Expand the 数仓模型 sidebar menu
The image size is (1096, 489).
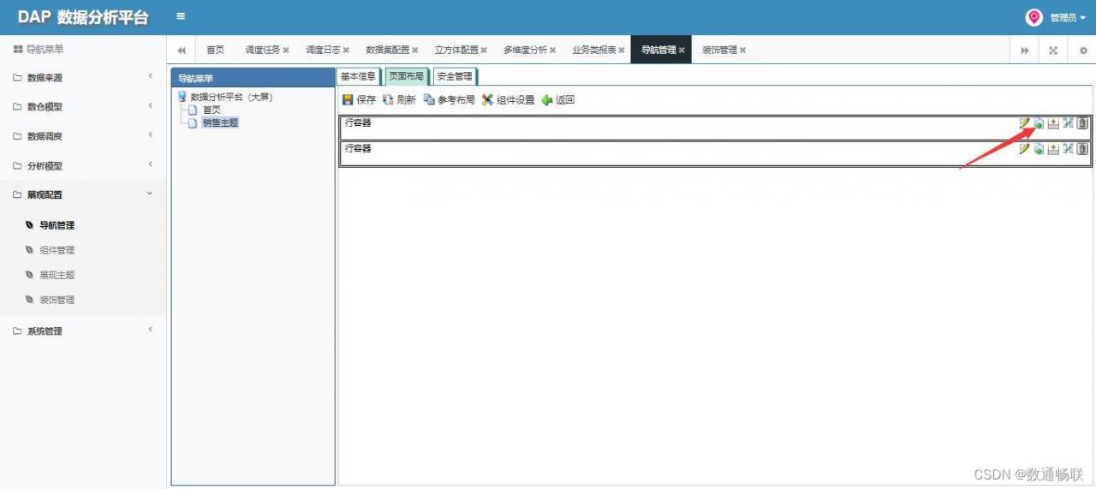83,106
